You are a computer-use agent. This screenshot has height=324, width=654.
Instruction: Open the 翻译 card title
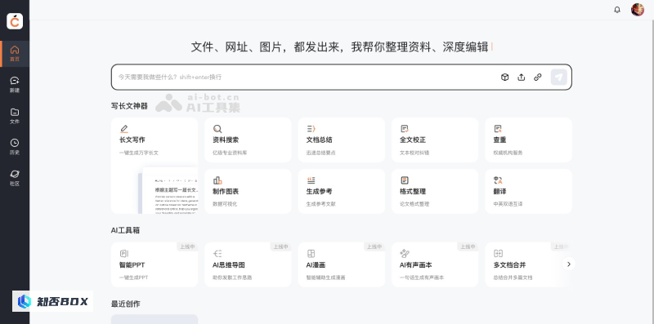(x=499, y=192)
